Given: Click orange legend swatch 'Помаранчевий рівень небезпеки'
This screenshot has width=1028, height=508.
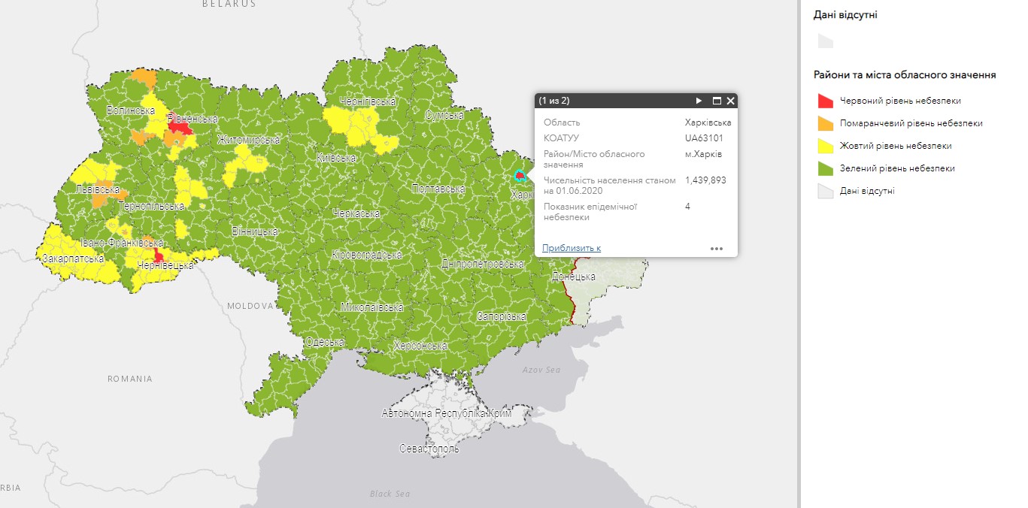Looking at the screenshot, I should [825, 123].
